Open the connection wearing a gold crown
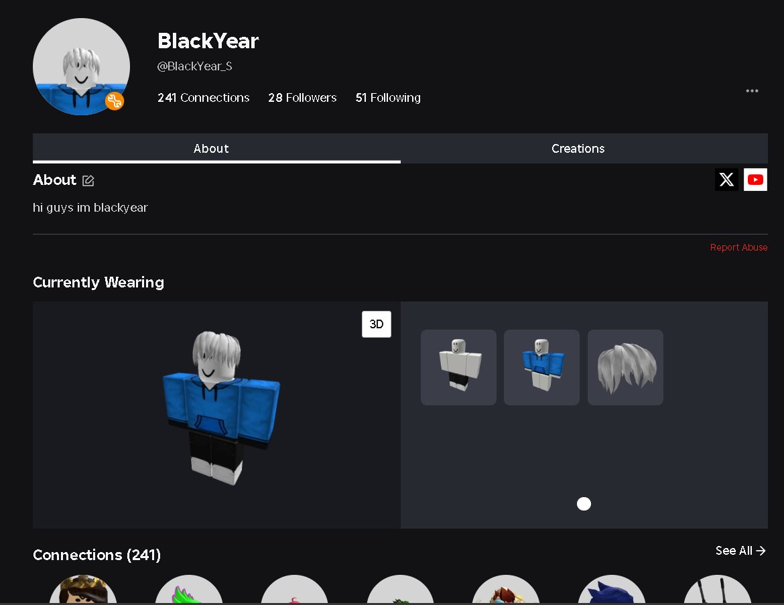The image size is (784, 605). point(83,589)
